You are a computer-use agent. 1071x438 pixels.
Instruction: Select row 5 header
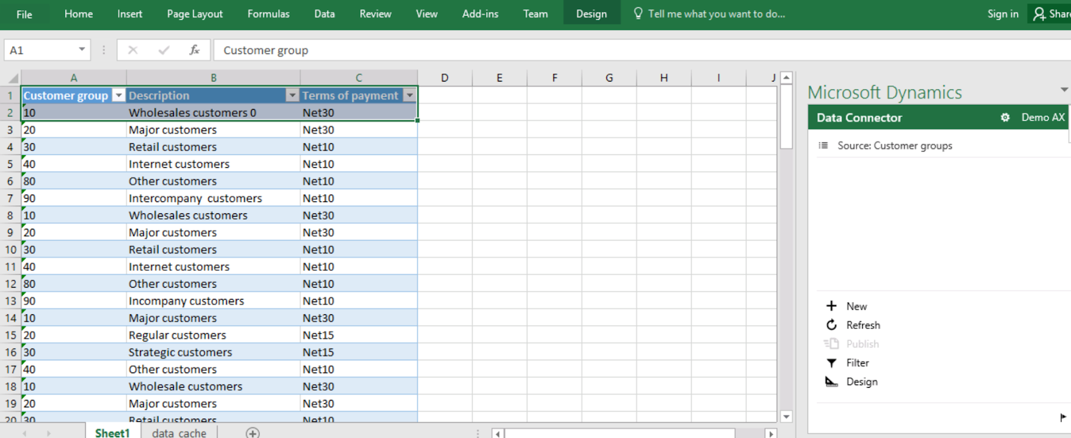pyautogui.click(x=10, y=164)
